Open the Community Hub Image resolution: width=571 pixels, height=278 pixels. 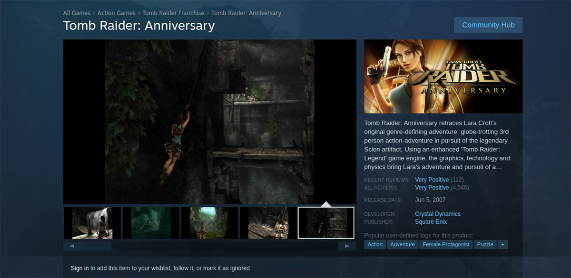(x=488, y=25)
